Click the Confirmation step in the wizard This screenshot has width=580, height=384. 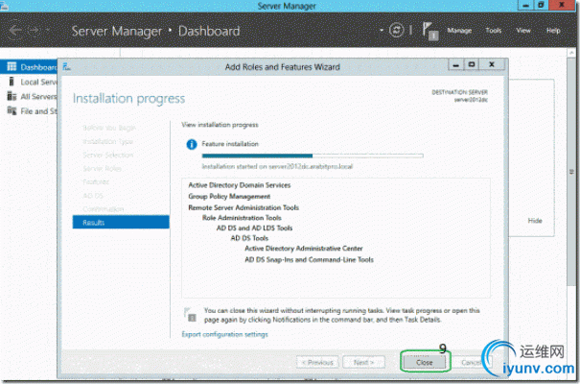(104, 209)
